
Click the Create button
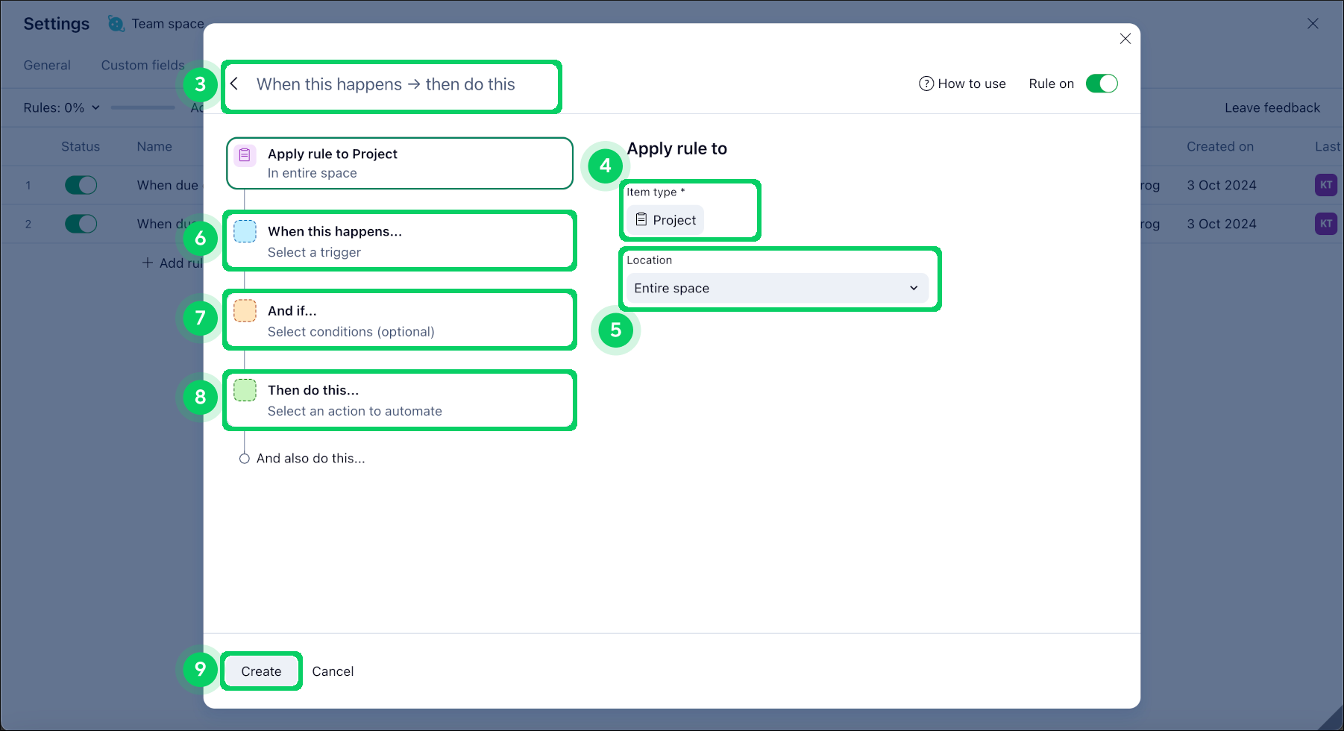261,671
